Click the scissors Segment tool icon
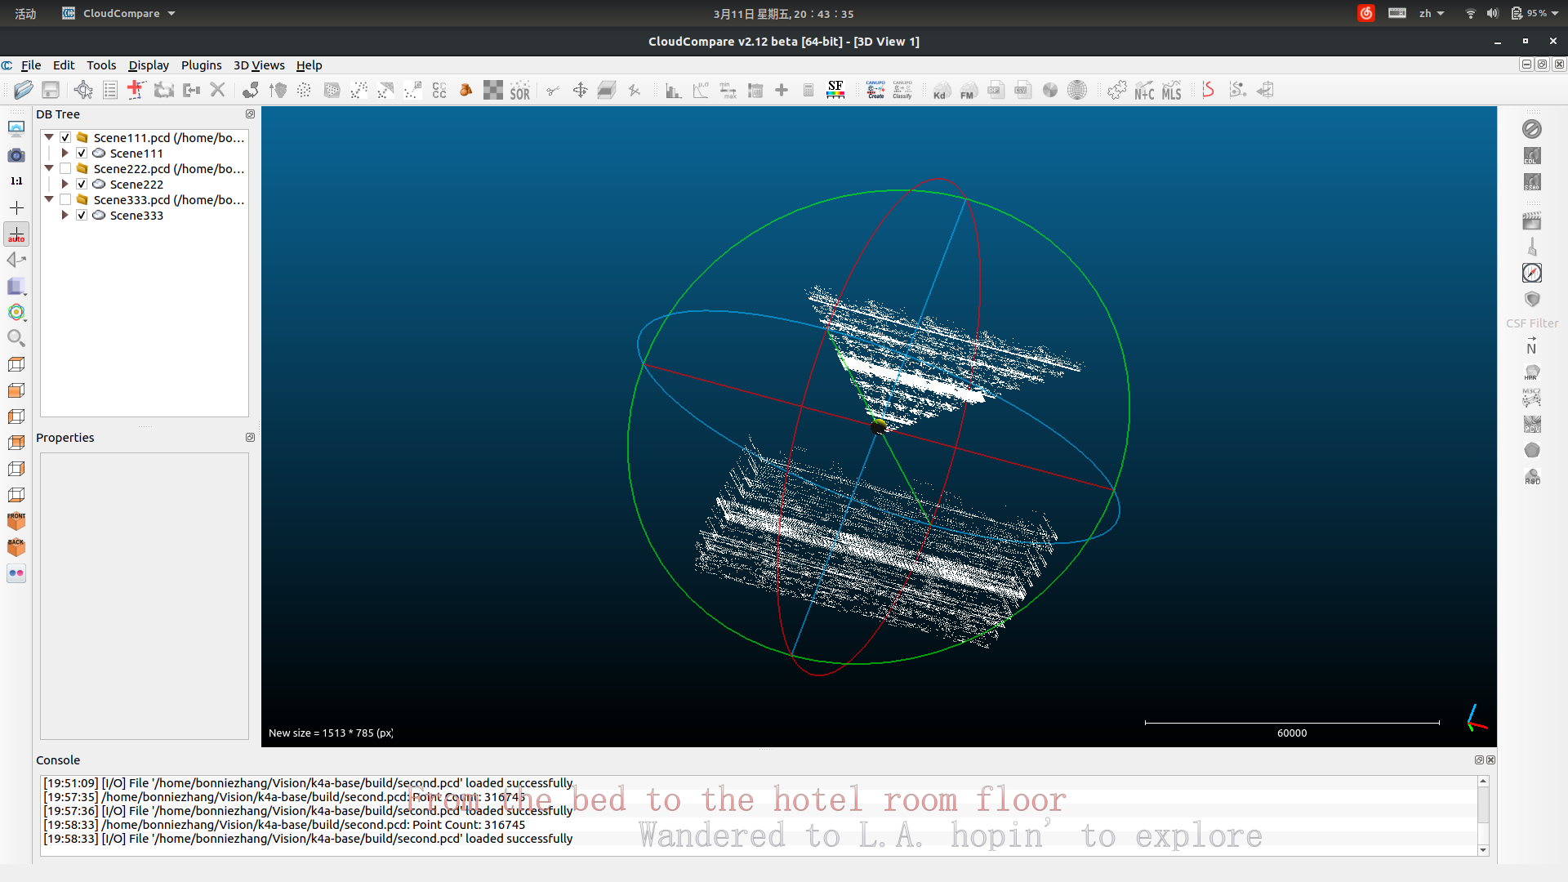The width and height of the screenshot is (1568, 882). 553,91
